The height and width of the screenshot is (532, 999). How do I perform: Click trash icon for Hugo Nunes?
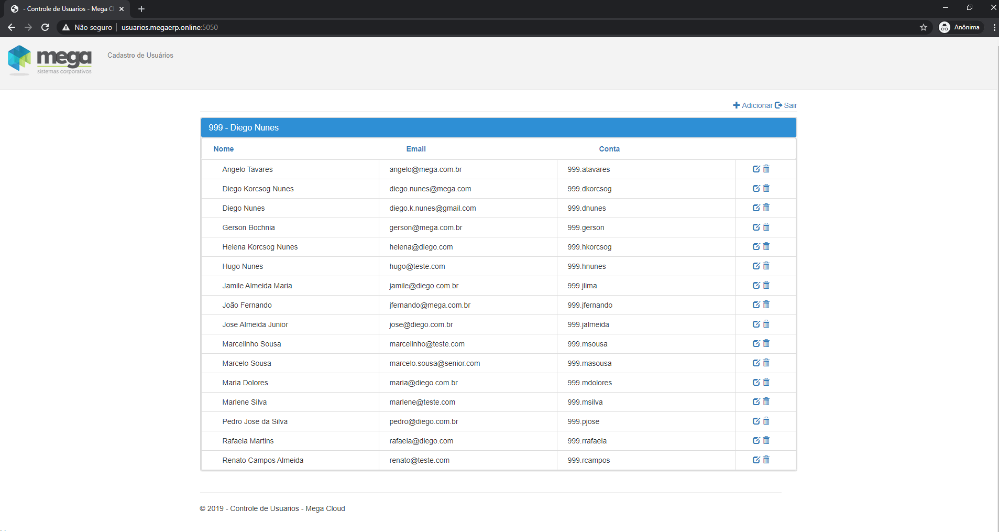[x=766, y=266]
